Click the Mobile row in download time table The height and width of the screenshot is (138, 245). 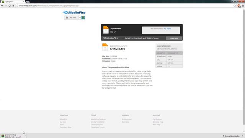coord(169,66)
